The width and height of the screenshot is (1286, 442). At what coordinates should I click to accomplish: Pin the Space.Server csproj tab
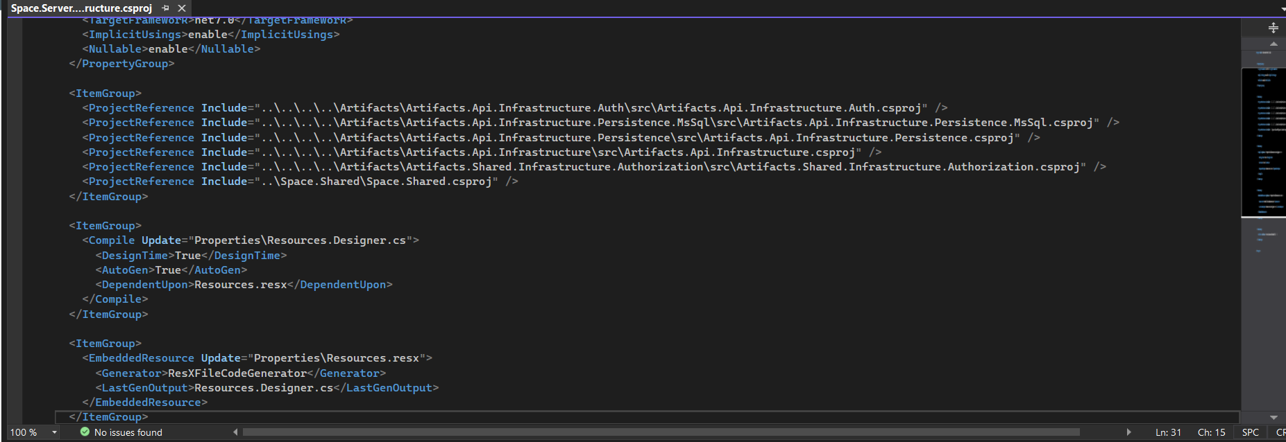point(165,8)
